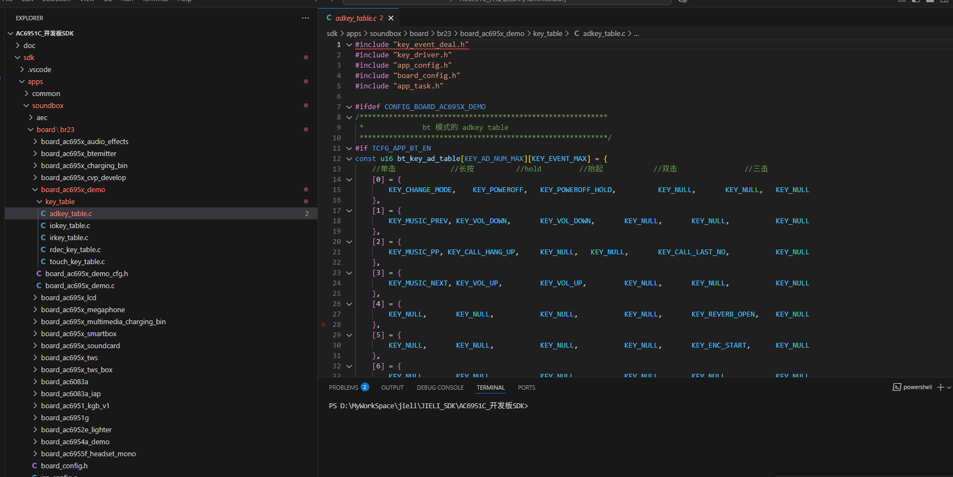
Task: Click sdk in the breadcrumb path
Action: [332, 33]
